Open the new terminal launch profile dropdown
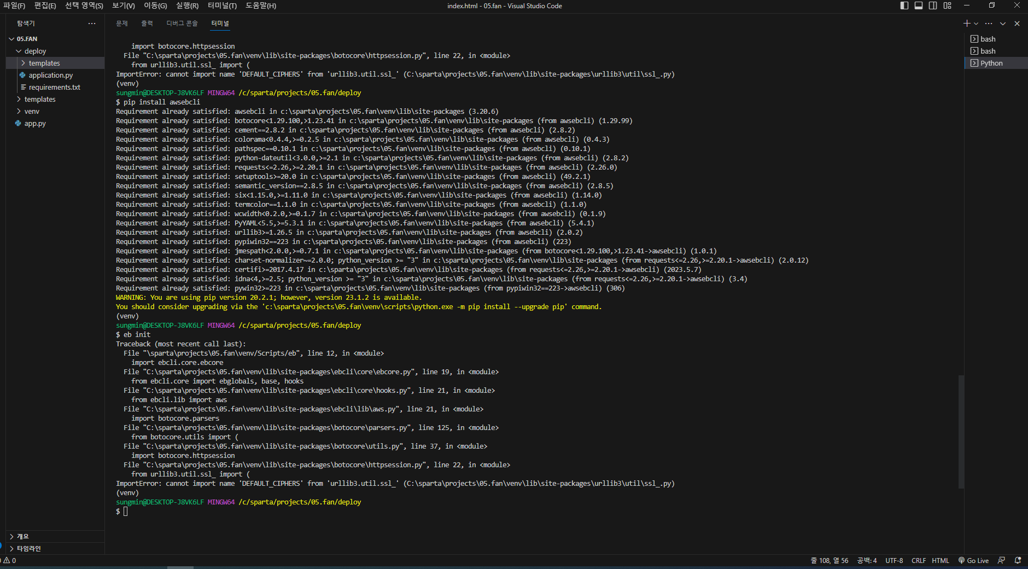1028x569 pixels. pos(976,24)
